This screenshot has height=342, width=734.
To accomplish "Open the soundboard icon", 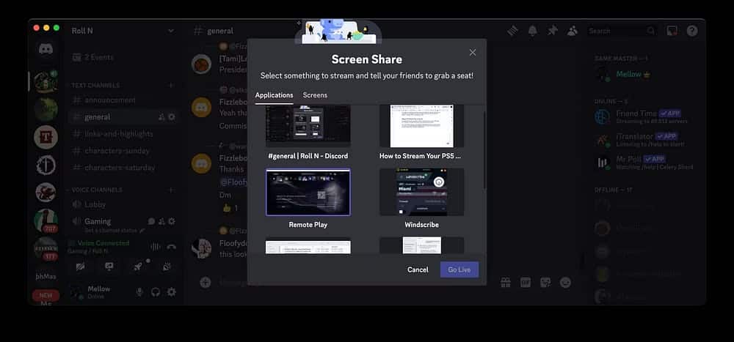I will point(167,267).
